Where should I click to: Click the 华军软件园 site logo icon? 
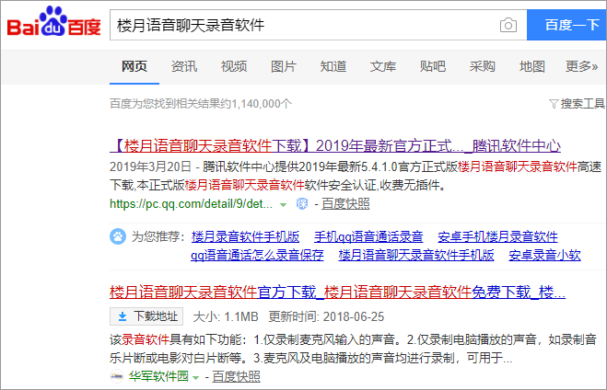[x=117, y=376]
